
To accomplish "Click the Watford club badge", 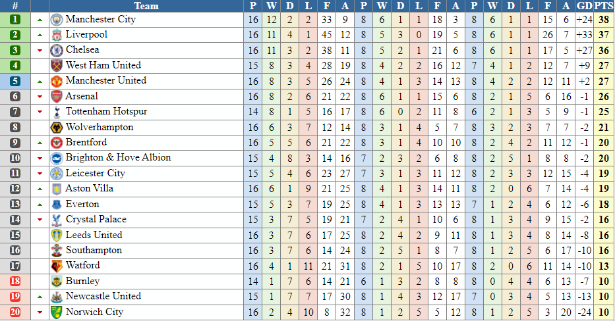I will (x=57, y=266).
